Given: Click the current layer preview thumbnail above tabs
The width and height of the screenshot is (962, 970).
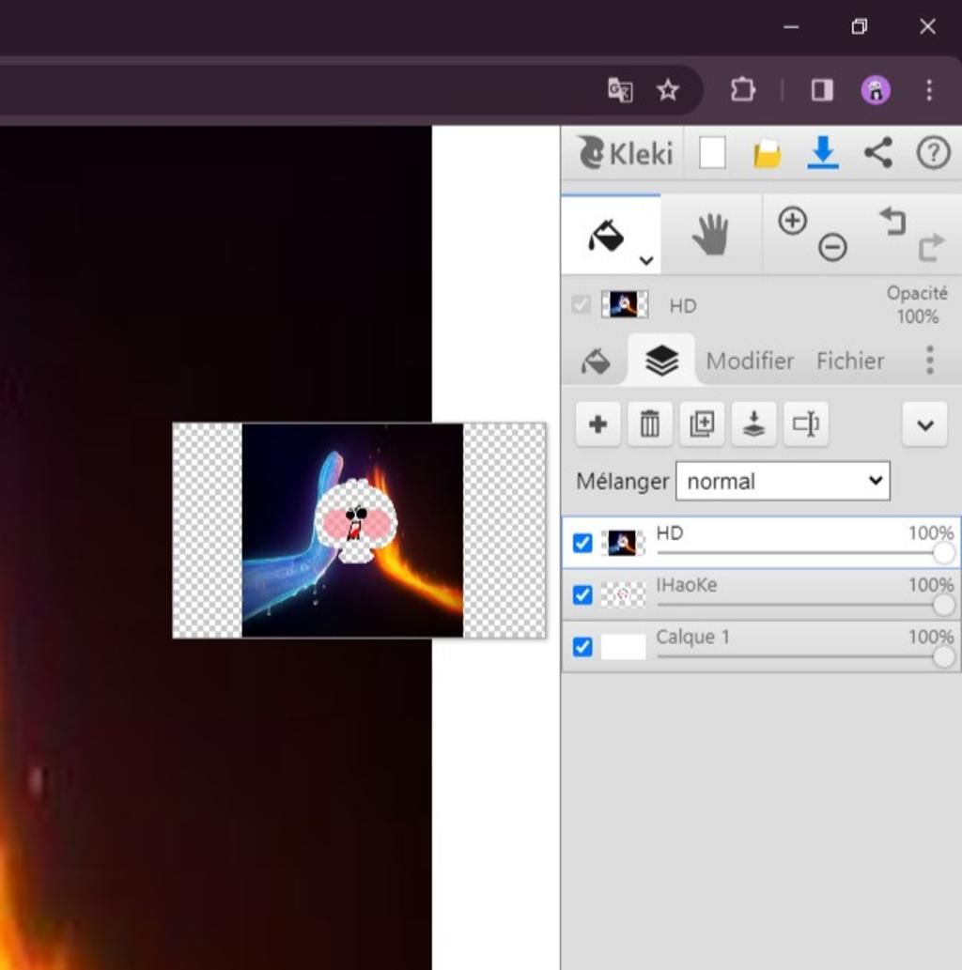Looking at the screenshot, I should pos(625,304).
